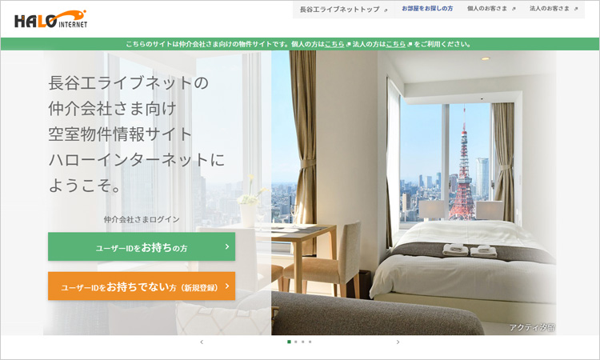Image resolution: width=600 pixels, height=360 pixels.
Task: Select the first carousel dot indicator
Action: tap(289, 342)
